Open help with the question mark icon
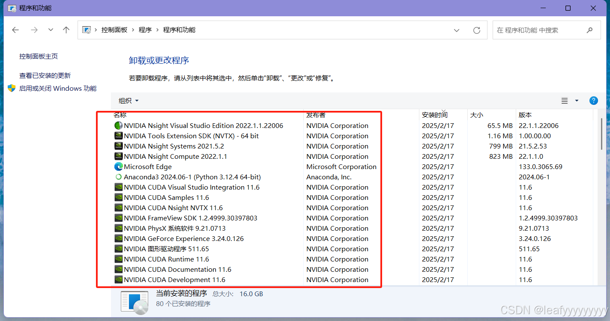The width and height of the screenshot is (610, 321). [x=593, y=101]
